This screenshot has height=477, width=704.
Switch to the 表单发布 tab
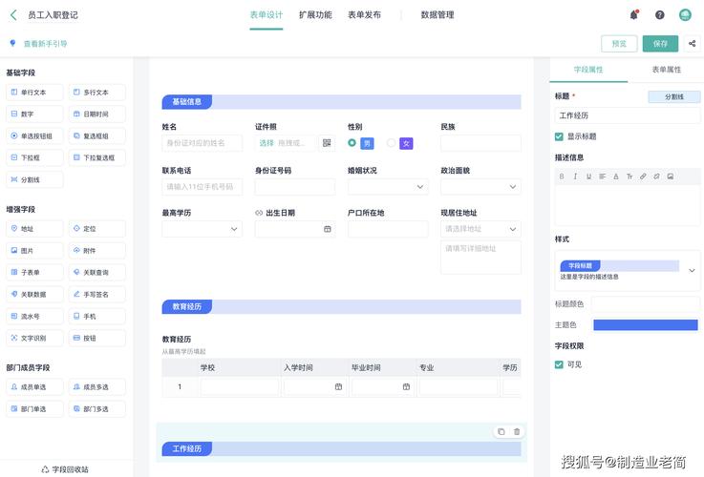point(365,15)
